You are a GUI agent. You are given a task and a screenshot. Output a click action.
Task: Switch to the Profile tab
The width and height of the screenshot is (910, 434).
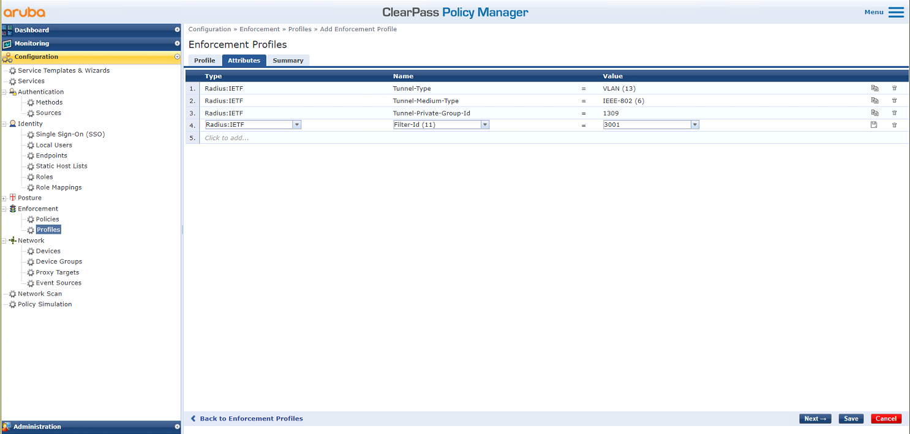pos(205,61)
